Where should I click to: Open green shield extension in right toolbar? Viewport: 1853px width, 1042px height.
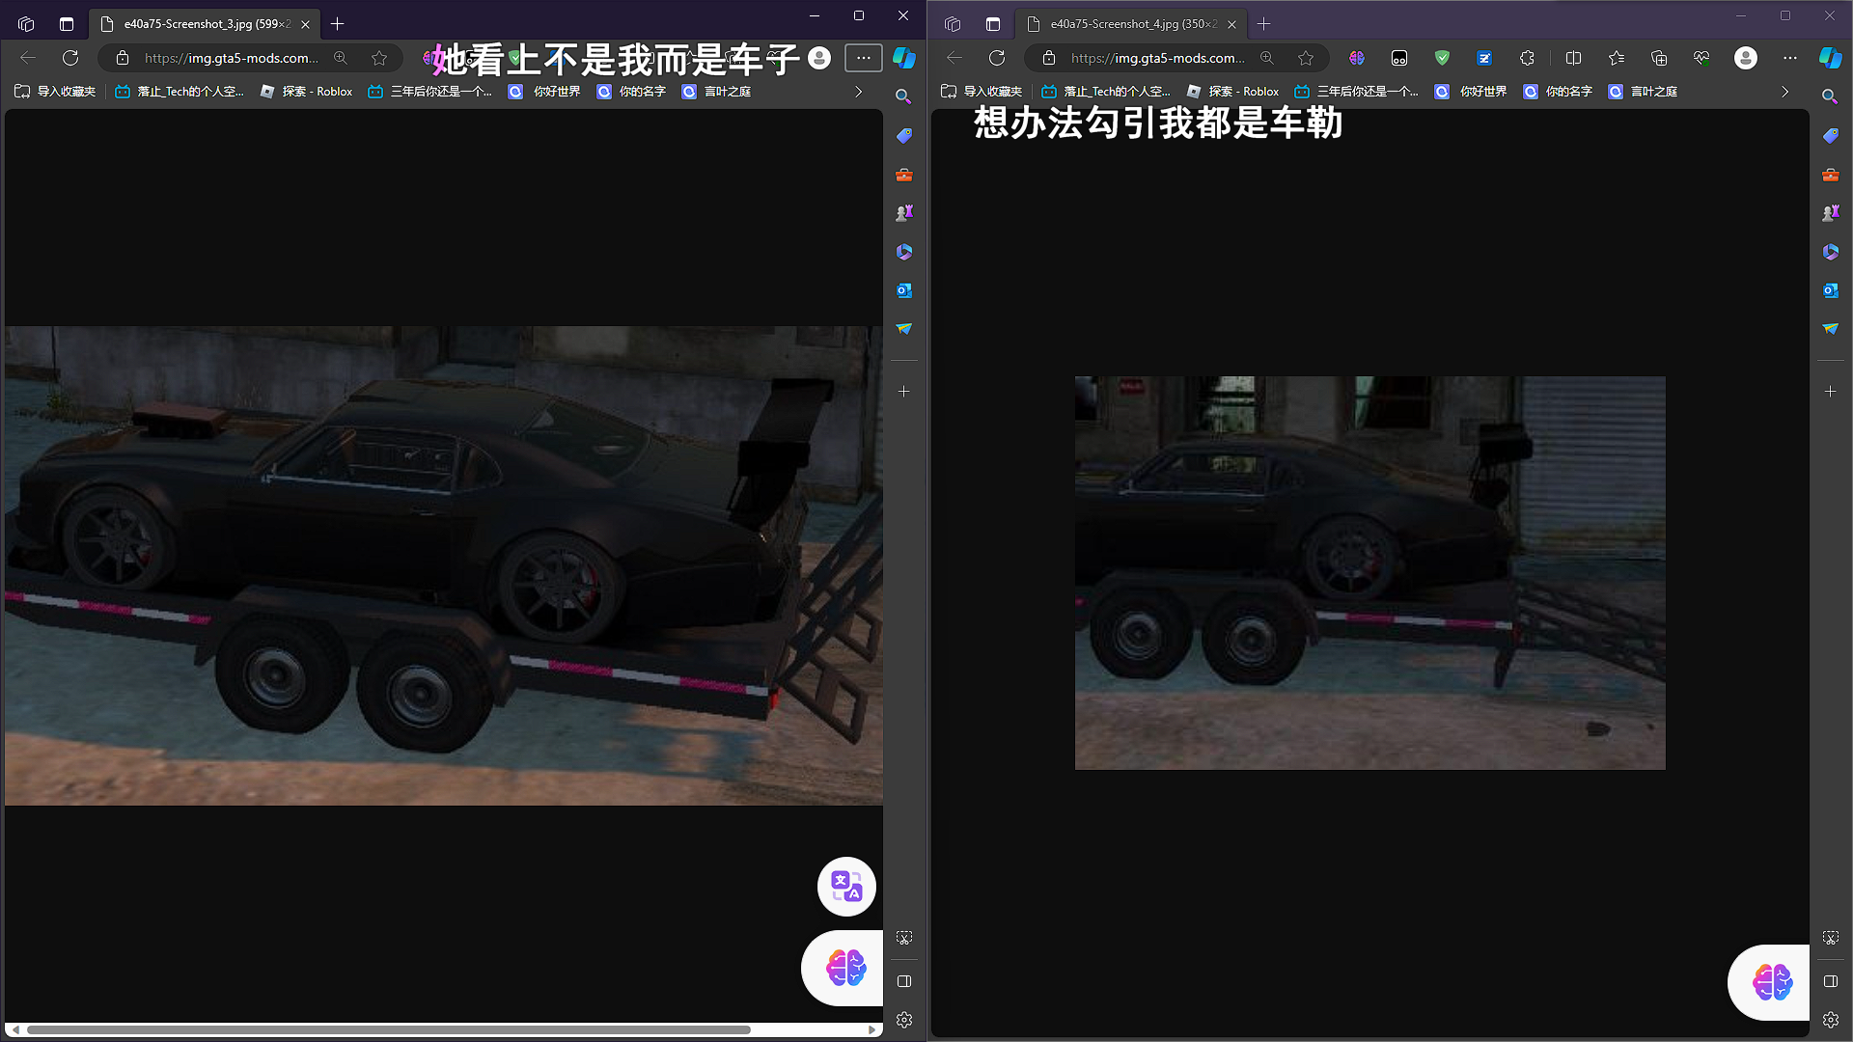[1442, 58]
